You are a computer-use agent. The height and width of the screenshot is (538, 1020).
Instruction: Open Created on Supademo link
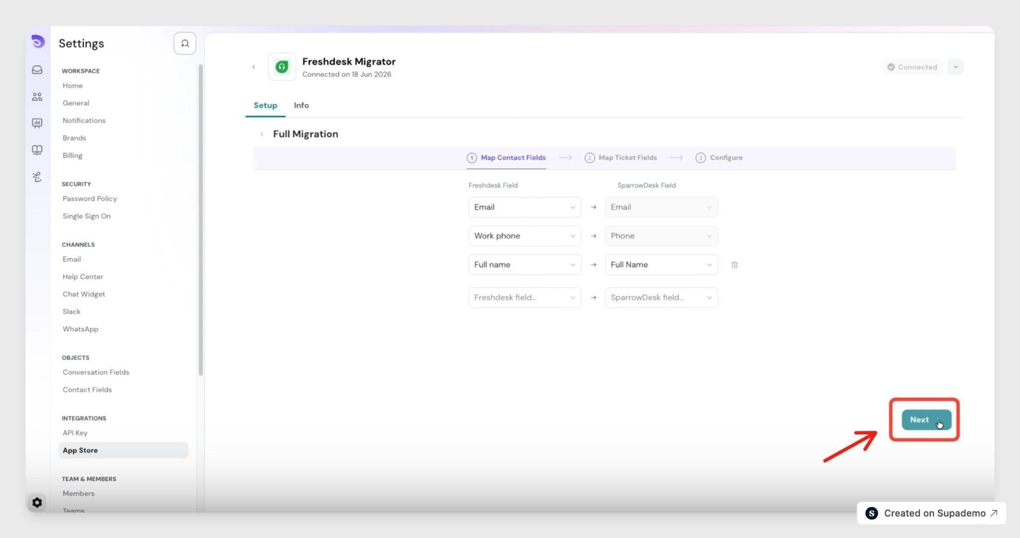[x=931, y=513]
